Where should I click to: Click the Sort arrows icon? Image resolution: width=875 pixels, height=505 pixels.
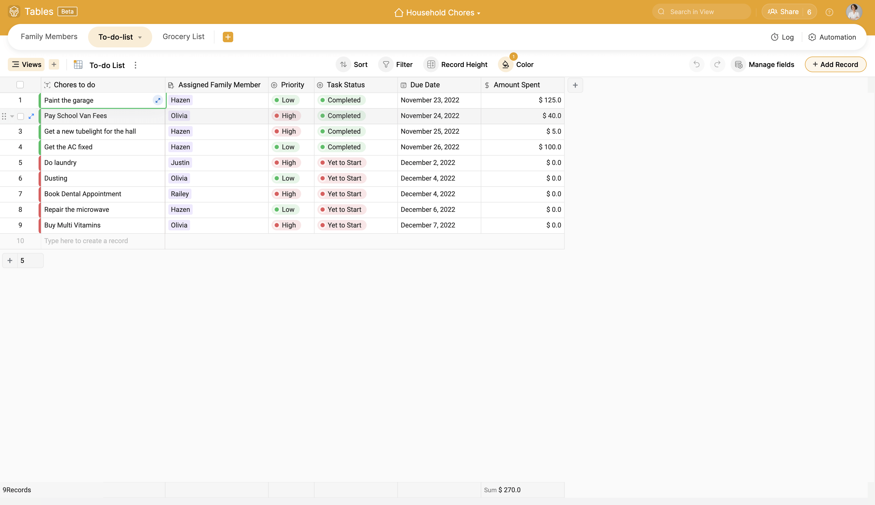pos(343,65)
